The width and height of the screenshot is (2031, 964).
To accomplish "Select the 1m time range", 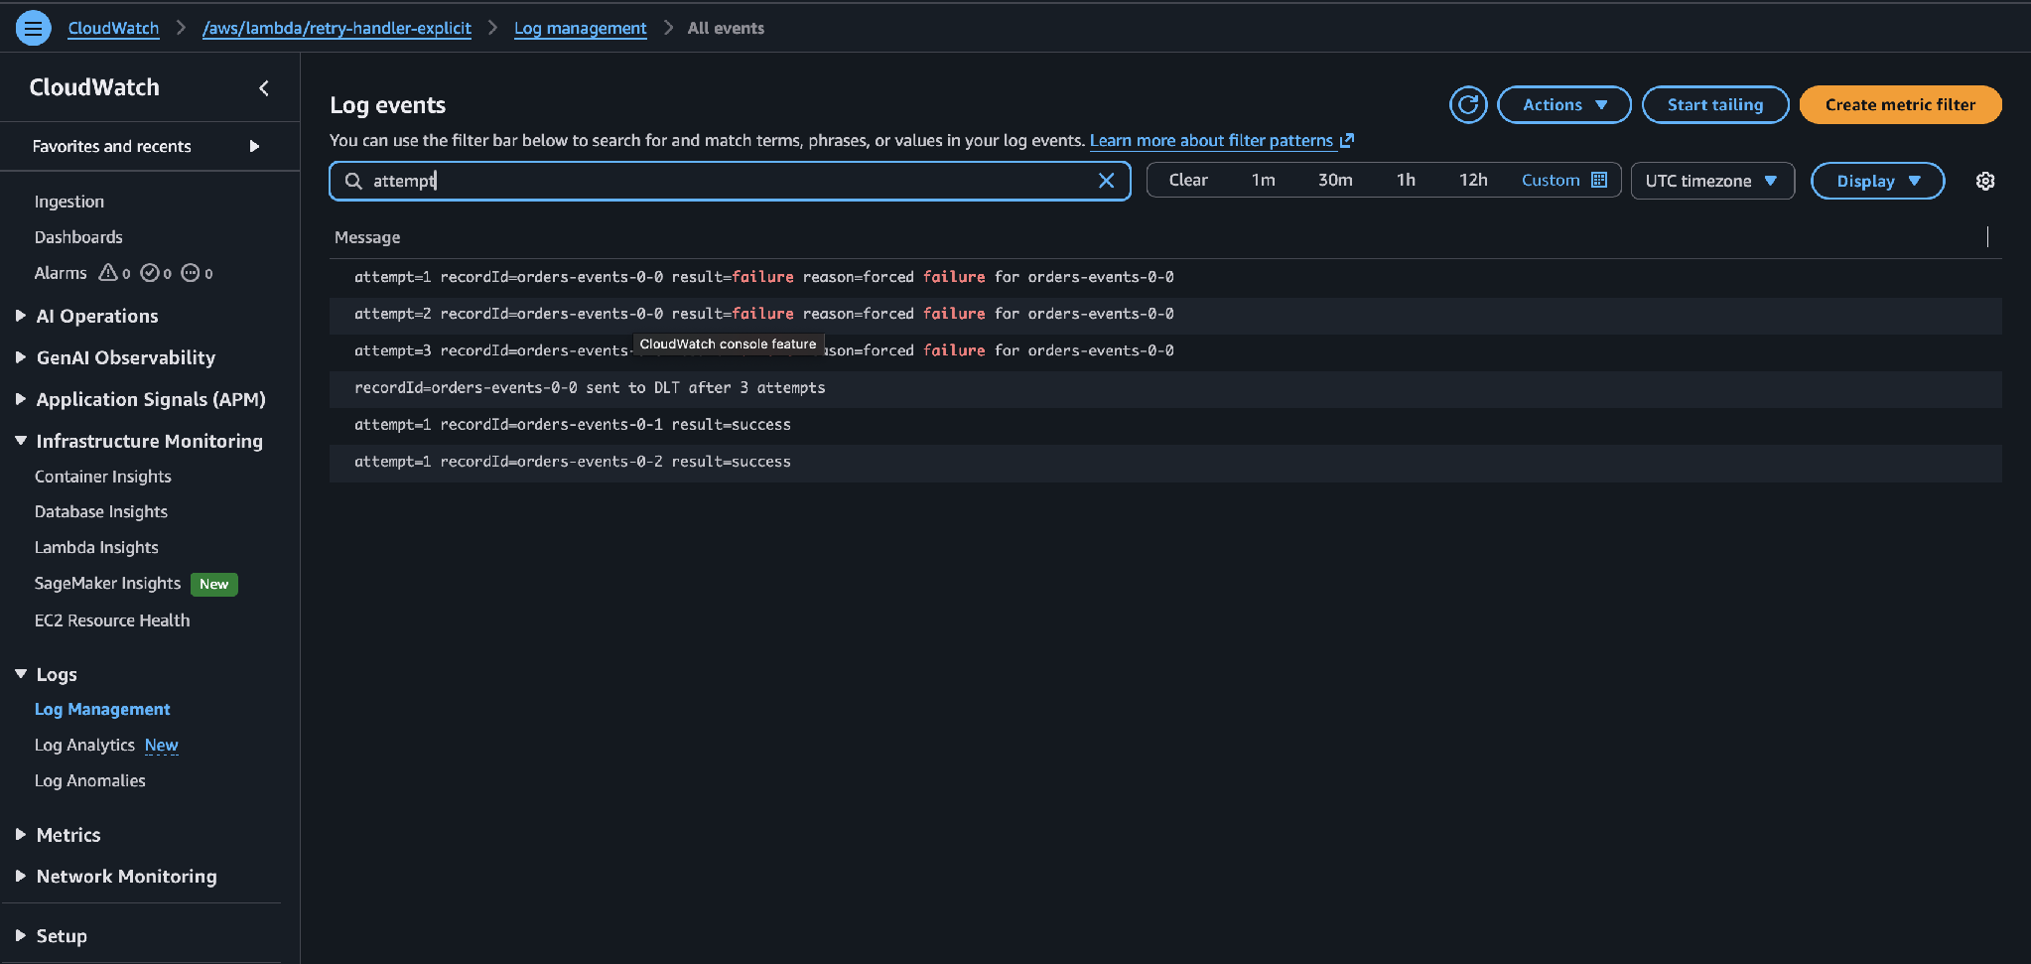I will [1263, 180].
